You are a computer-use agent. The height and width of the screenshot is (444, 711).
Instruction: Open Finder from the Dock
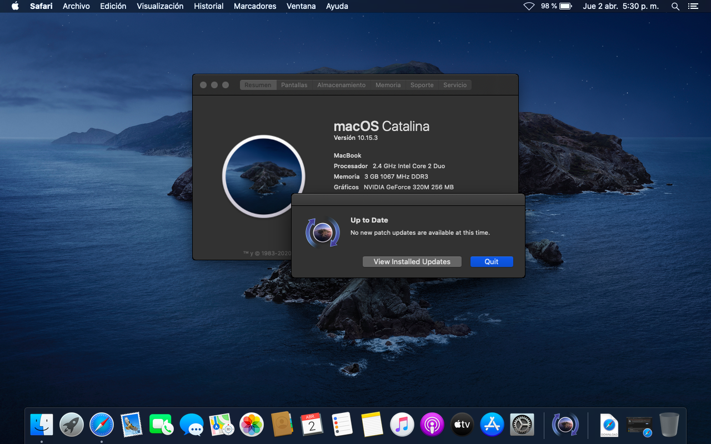[42, 425]
